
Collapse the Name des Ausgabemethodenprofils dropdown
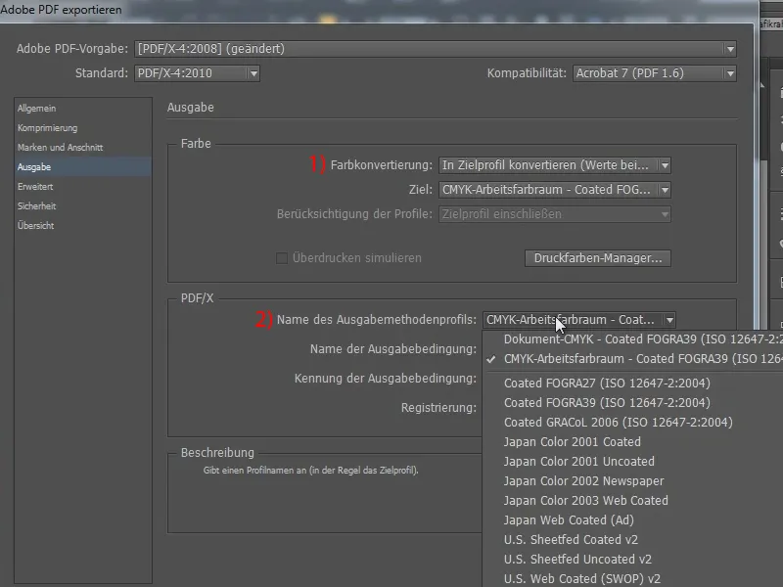[x=579, y=320]
